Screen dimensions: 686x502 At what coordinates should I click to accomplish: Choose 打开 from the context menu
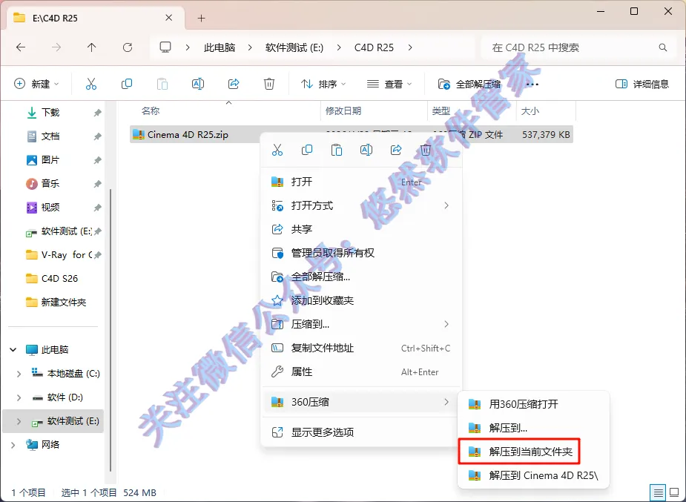[x=361, y=182]
